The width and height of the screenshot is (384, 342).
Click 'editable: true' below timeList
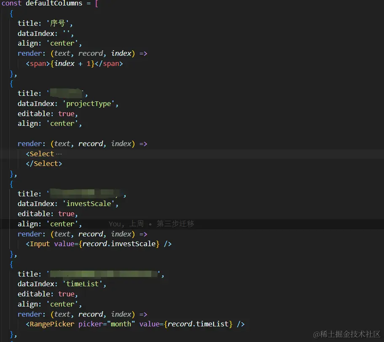click(48, 294)
